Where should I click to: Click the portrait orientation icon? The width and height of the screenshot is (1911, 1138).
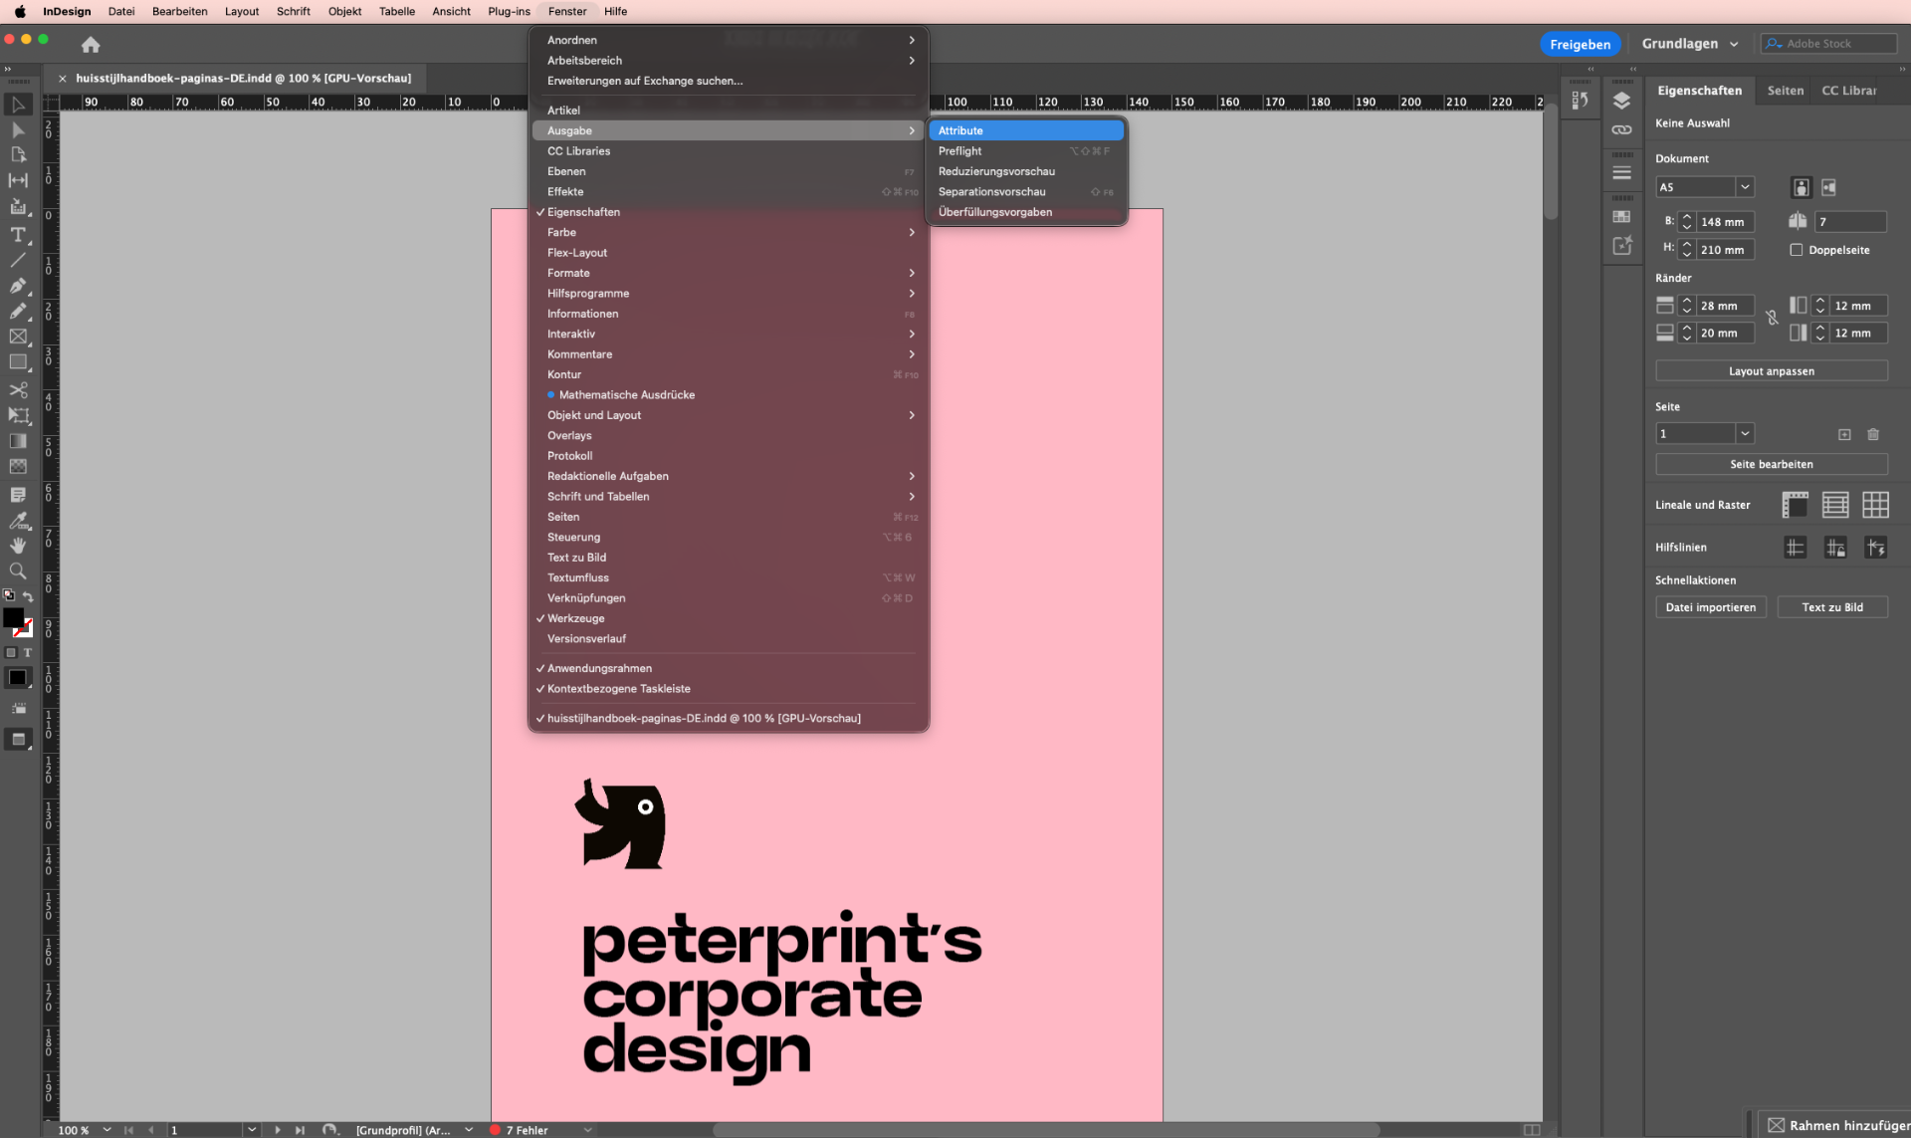click(1801, 187)
